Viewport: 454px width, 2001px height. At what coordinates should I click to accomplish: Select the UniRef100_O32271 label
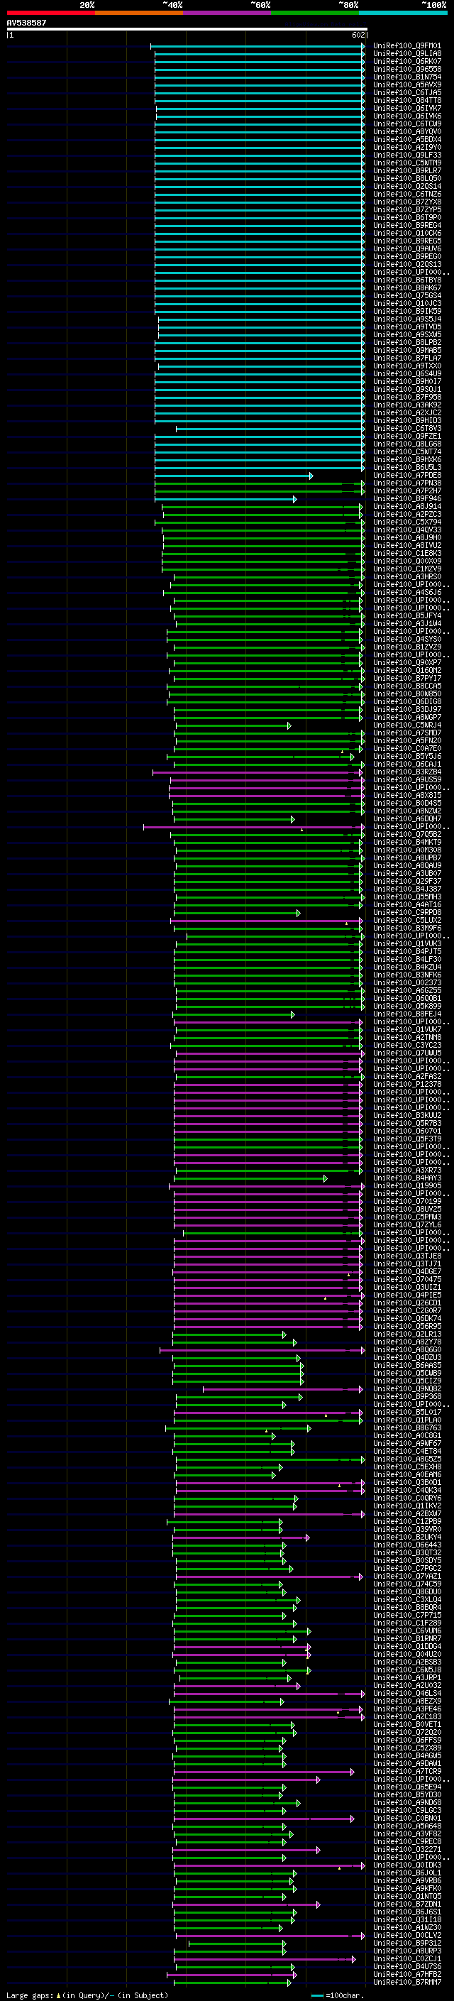click(x=406, y=1850)
